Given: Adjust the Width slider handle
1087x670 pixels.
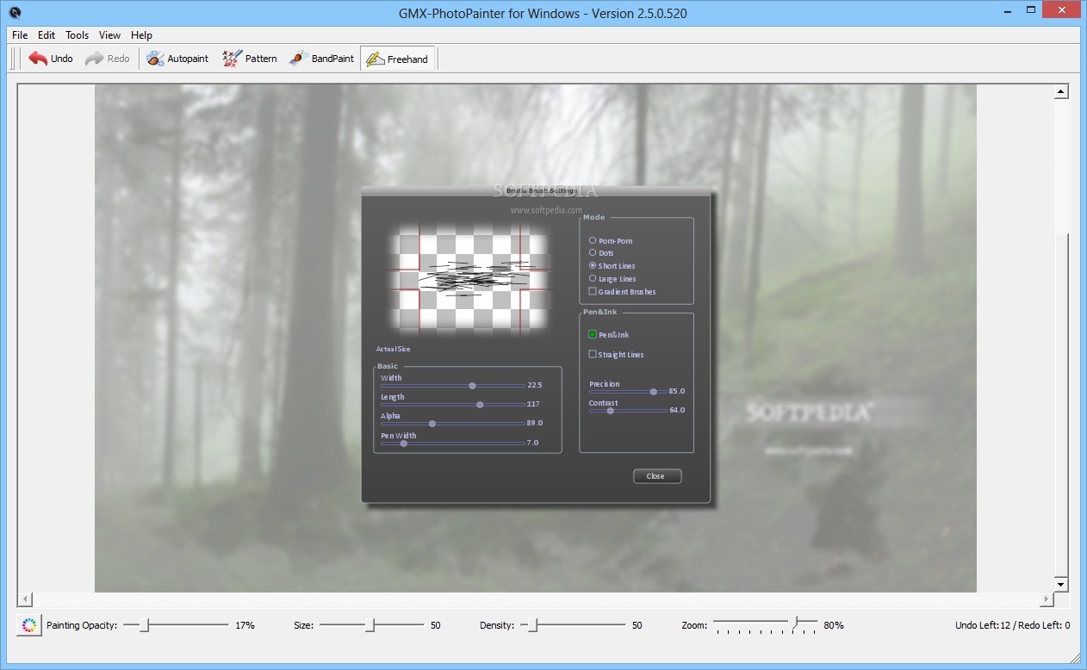Looking at the screenshot, I should (x=472, y=386).
